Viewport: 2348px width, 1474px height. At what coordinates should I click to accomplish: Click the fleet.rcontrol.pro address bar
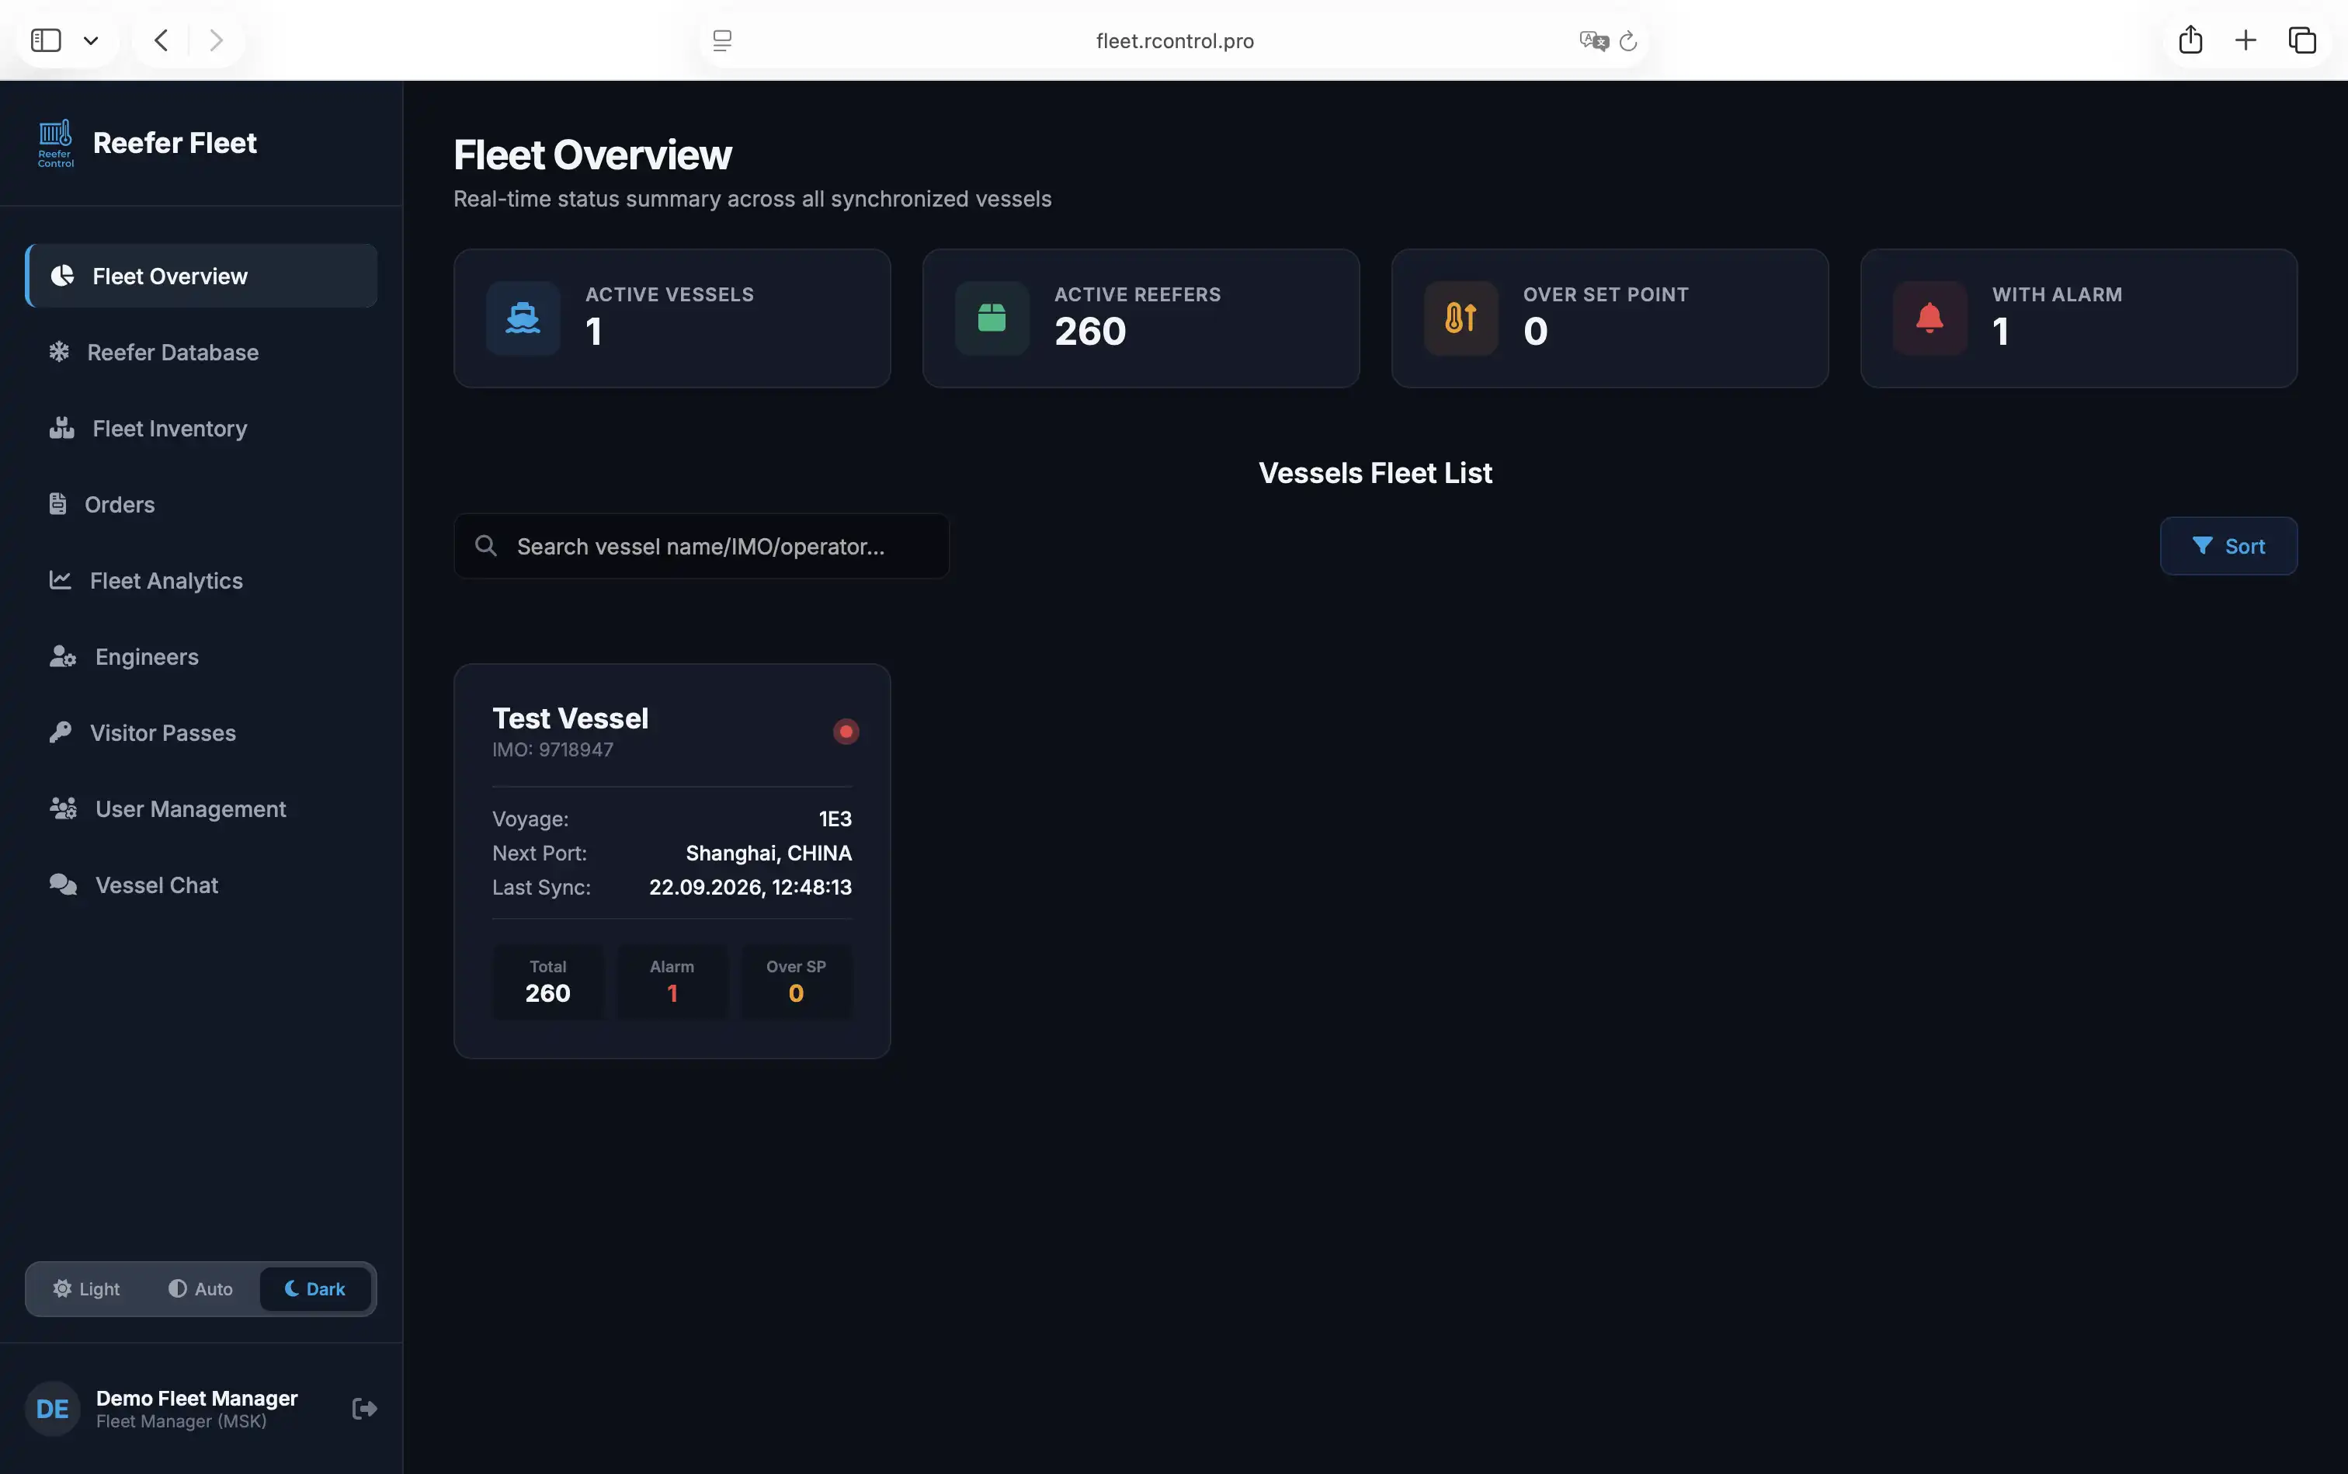coord(1175,40)
